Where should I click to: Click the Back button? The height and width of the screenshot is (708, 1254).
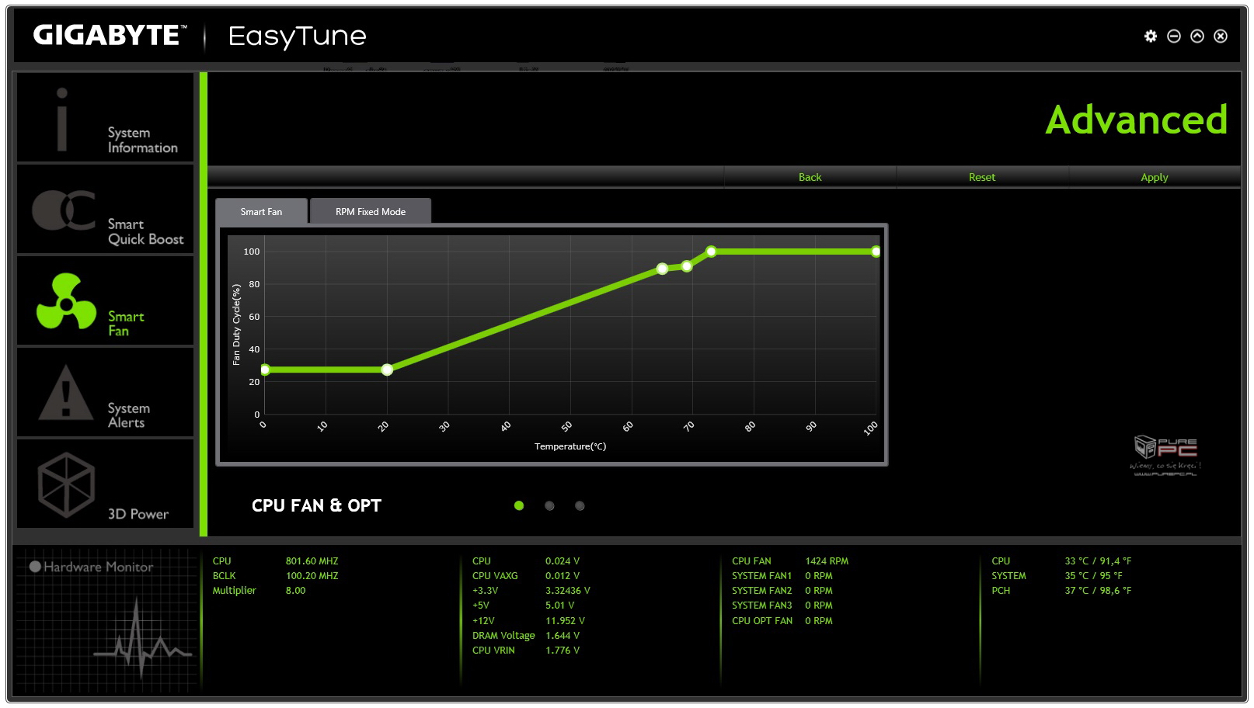click(810, 178)
